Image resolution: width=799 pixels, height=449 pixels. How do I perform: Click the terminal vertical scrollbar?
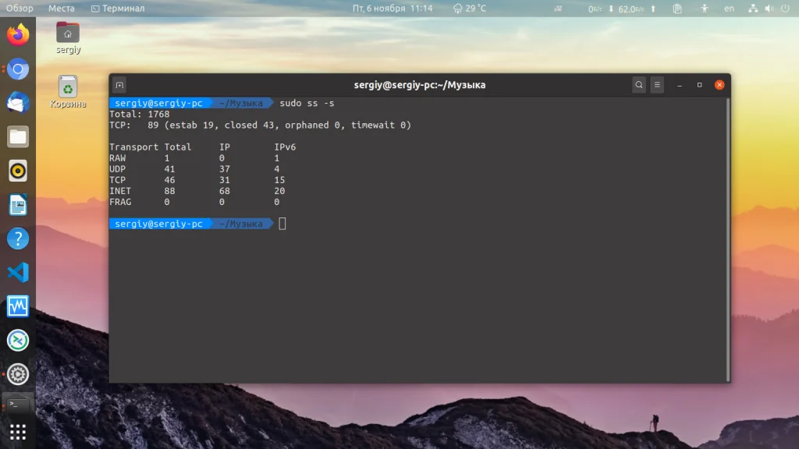click(x=728, y=239)
